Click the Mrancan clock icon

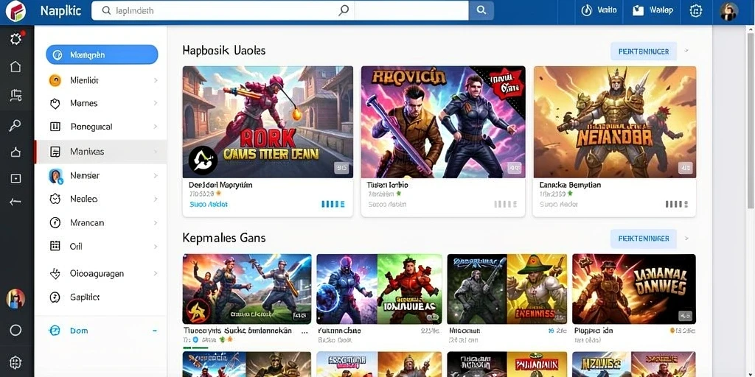[55, 222]
